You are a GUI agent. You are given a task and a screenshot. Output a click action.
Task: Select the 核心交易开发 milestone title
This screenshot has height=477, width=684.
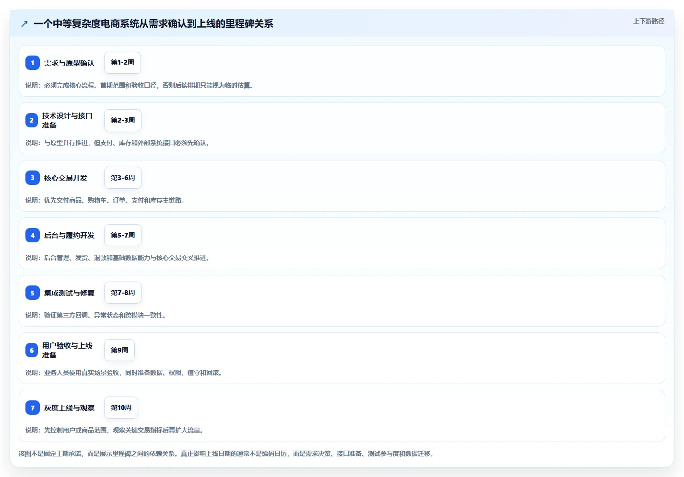66,178
